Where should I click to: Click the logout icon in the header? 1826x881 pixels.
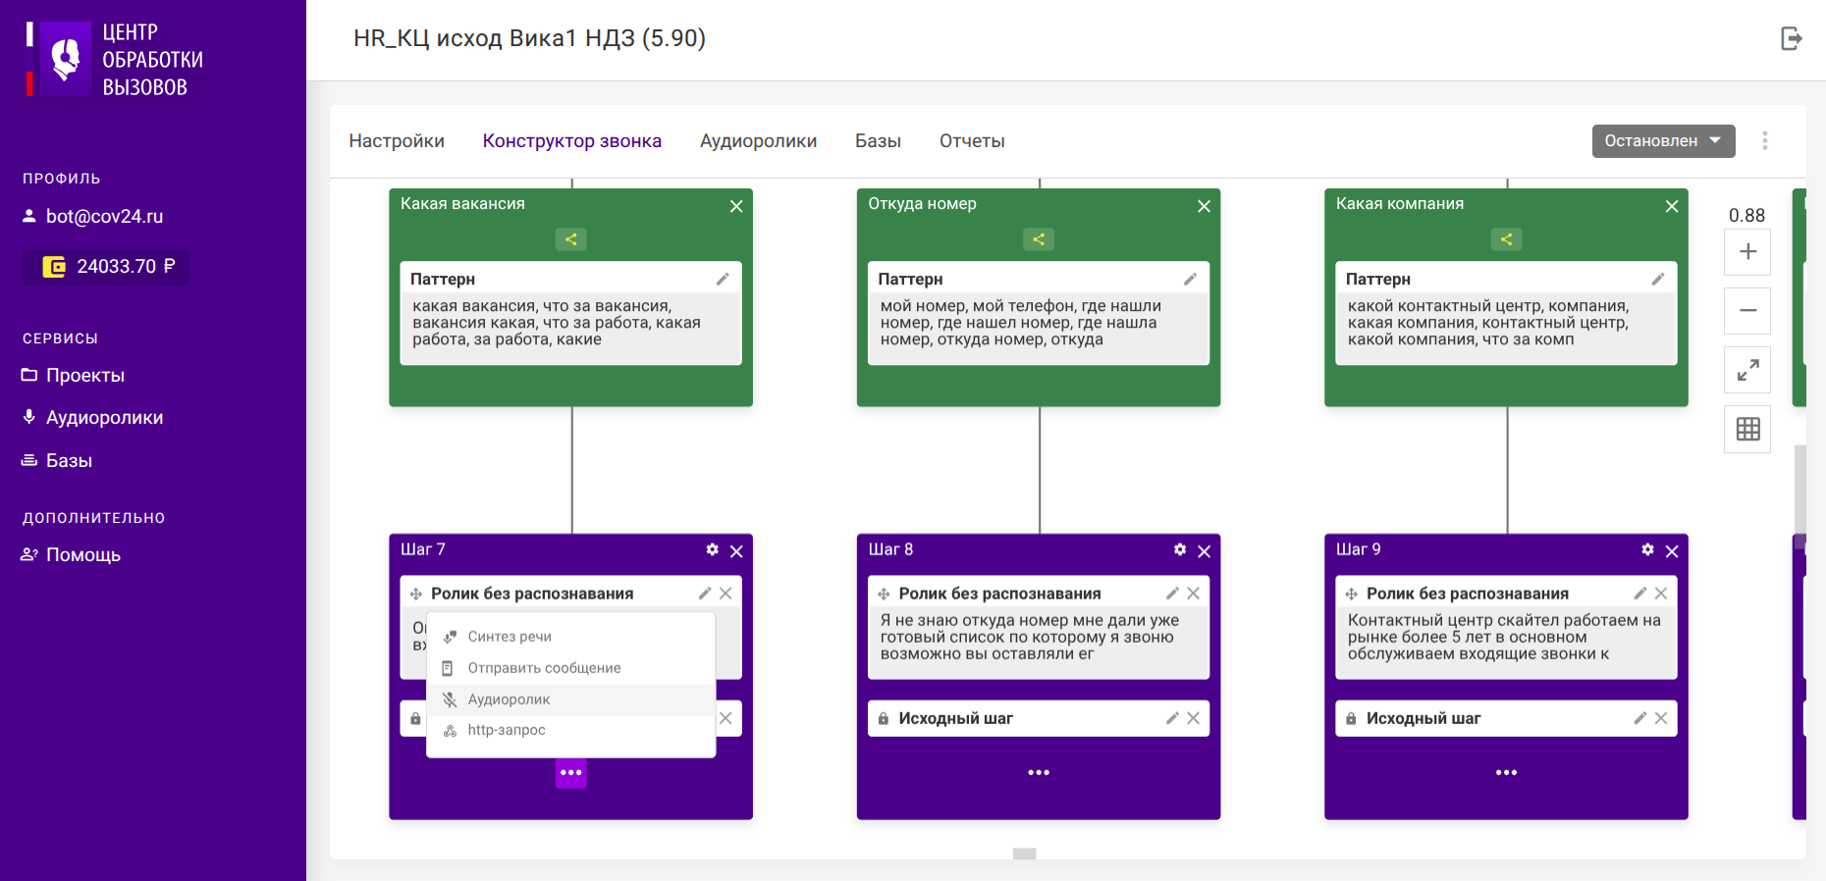click(x=1792, y=38)
